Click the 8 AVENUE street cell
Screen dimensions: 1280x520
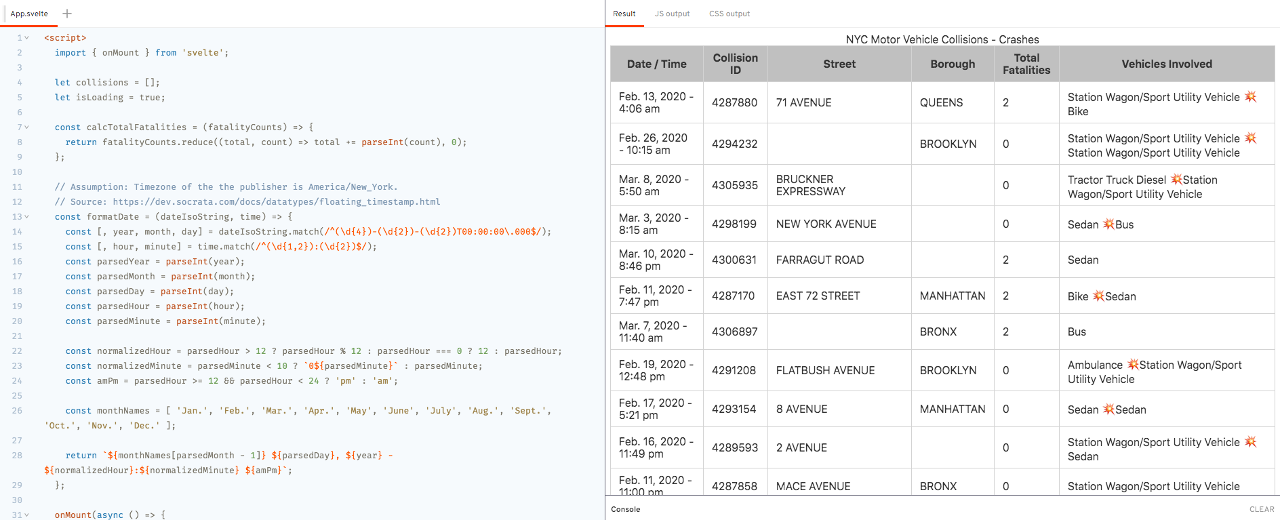839,409
